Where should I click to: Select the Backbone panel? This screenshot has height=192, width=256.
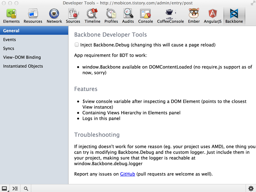coord(234,16)
